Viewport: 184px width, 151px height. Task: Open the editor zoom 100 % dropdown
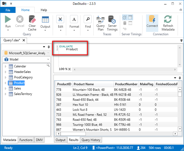[x=69, y=69]
